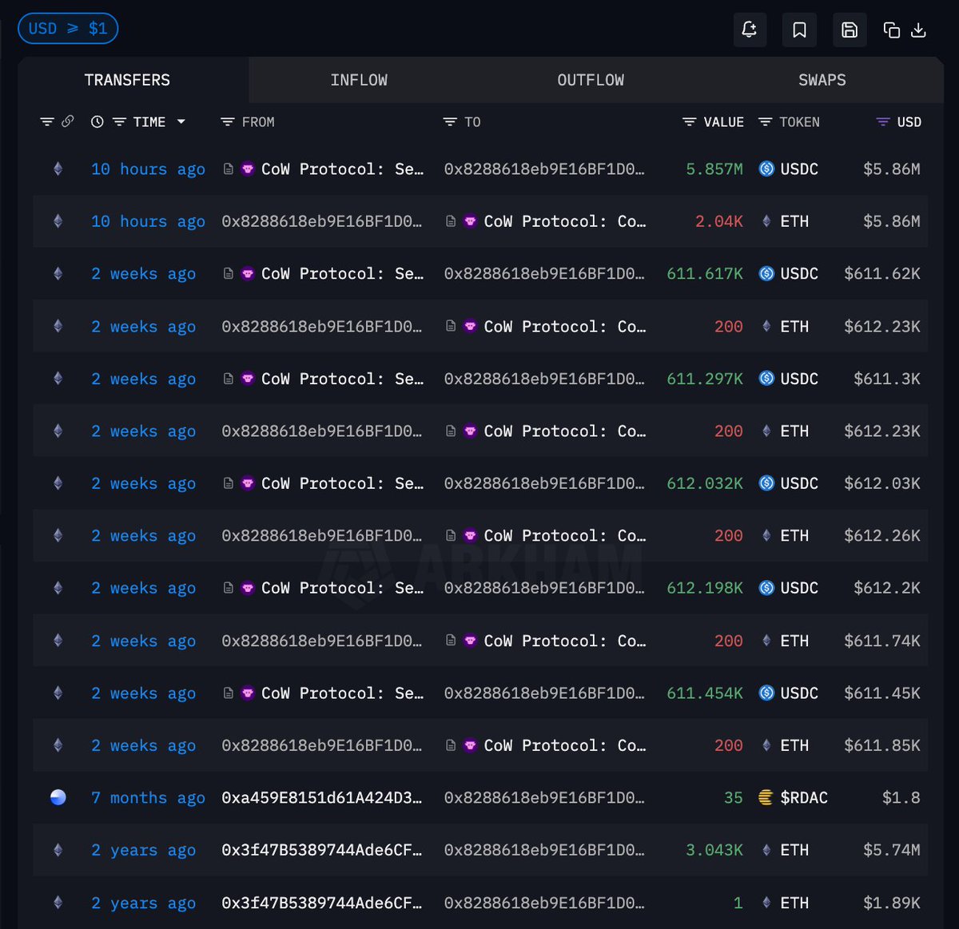Click the Base chain icon on $RDAC row
The image size is (959, 929).
(x=58, y=797)
